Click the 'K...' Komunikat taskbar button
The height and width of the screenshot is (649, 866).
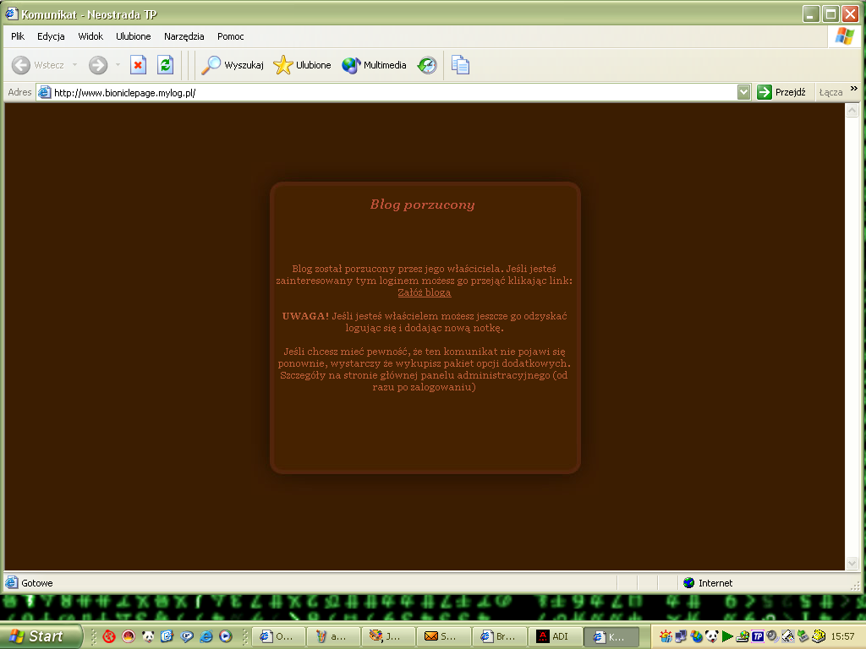pyautogui.click(x=611, y=636)
